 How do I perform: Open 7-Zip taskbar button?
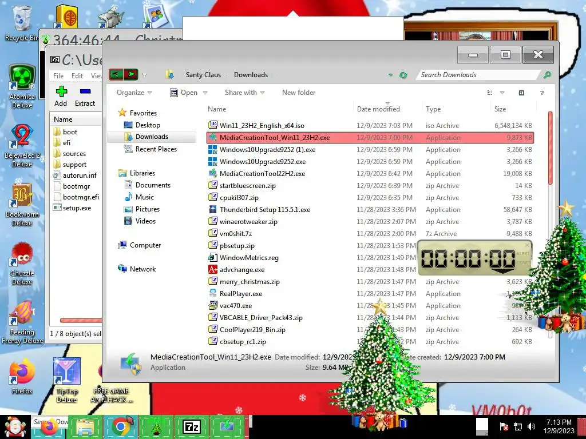tap(191, 426)
